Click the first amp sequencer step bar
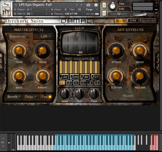The image size is (162, 152). pos(61,67)
